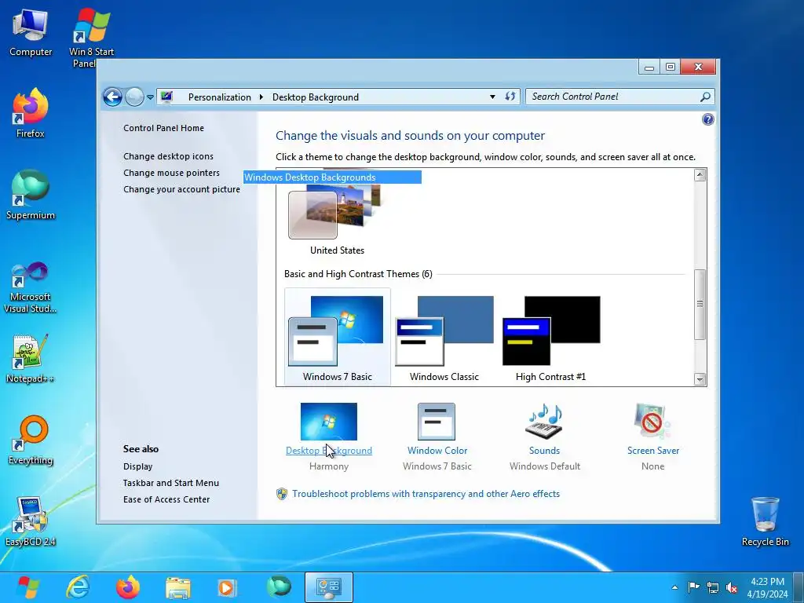
Task: Launch Firefox from the taskbar
Action: [x=128, y=587]
